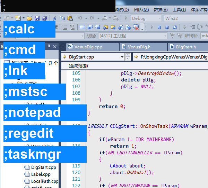
Task: Choose the ;calc launcher entry
Action: click(29, 29)
